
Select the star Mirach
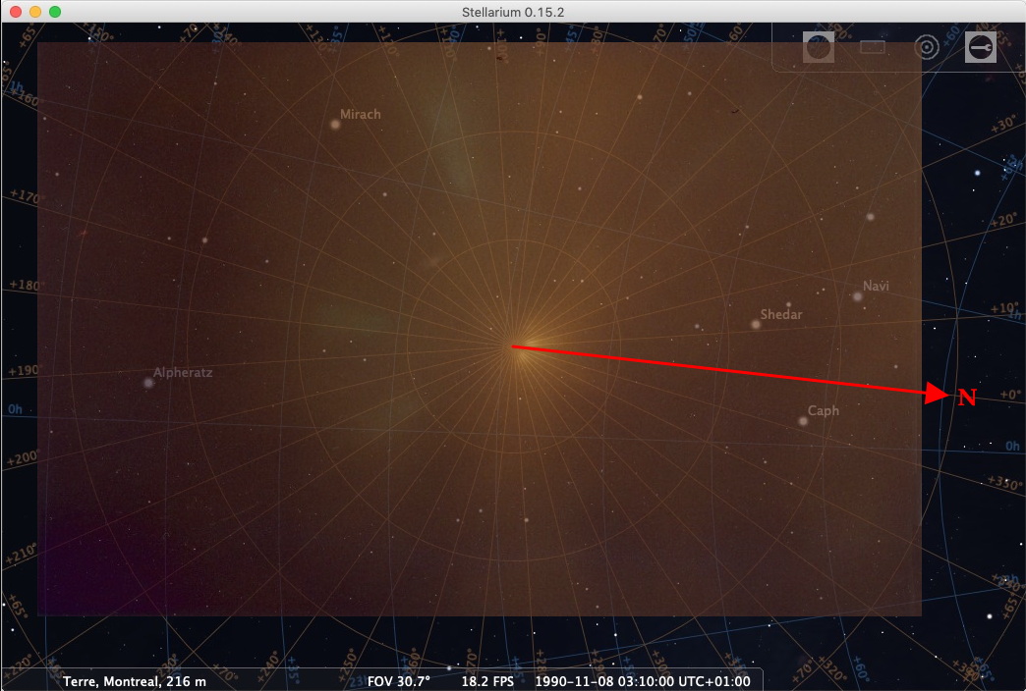point(335,125)
